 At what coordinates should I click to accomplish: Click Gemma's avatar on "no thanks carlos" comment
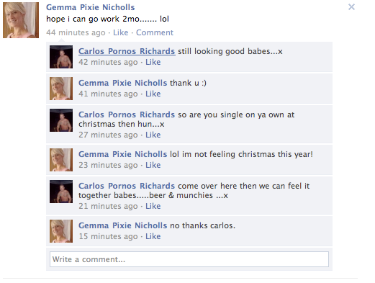tap(61, 231)
